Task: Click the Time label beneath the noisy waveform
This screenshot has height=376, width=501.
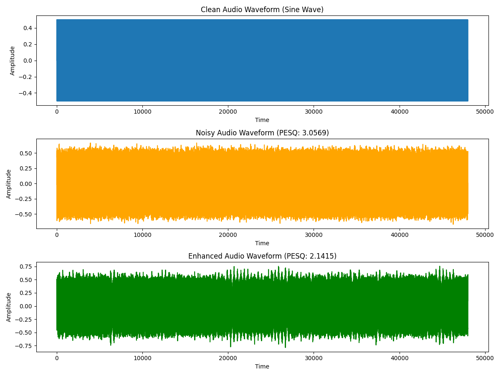Action: (262, 243)
